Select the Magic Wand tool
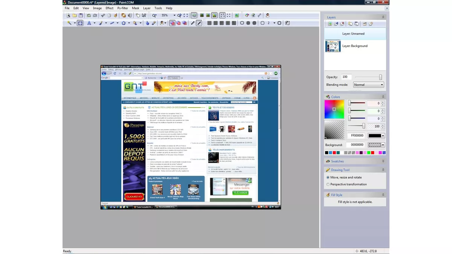The image size is (452, 254). 70,23
